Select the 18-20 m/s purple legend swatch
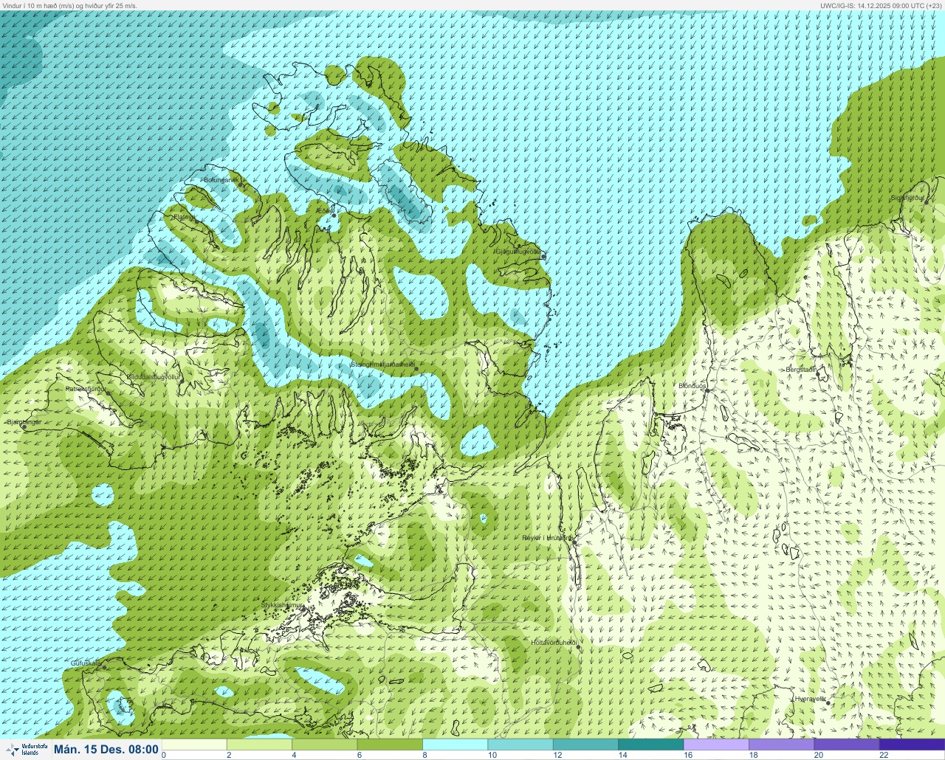 pos(782,745)
